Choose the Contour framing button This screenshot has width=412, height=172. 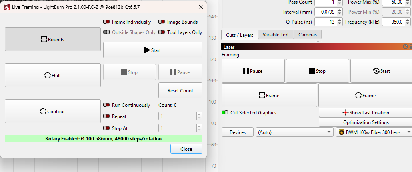(x=52, y=111)
